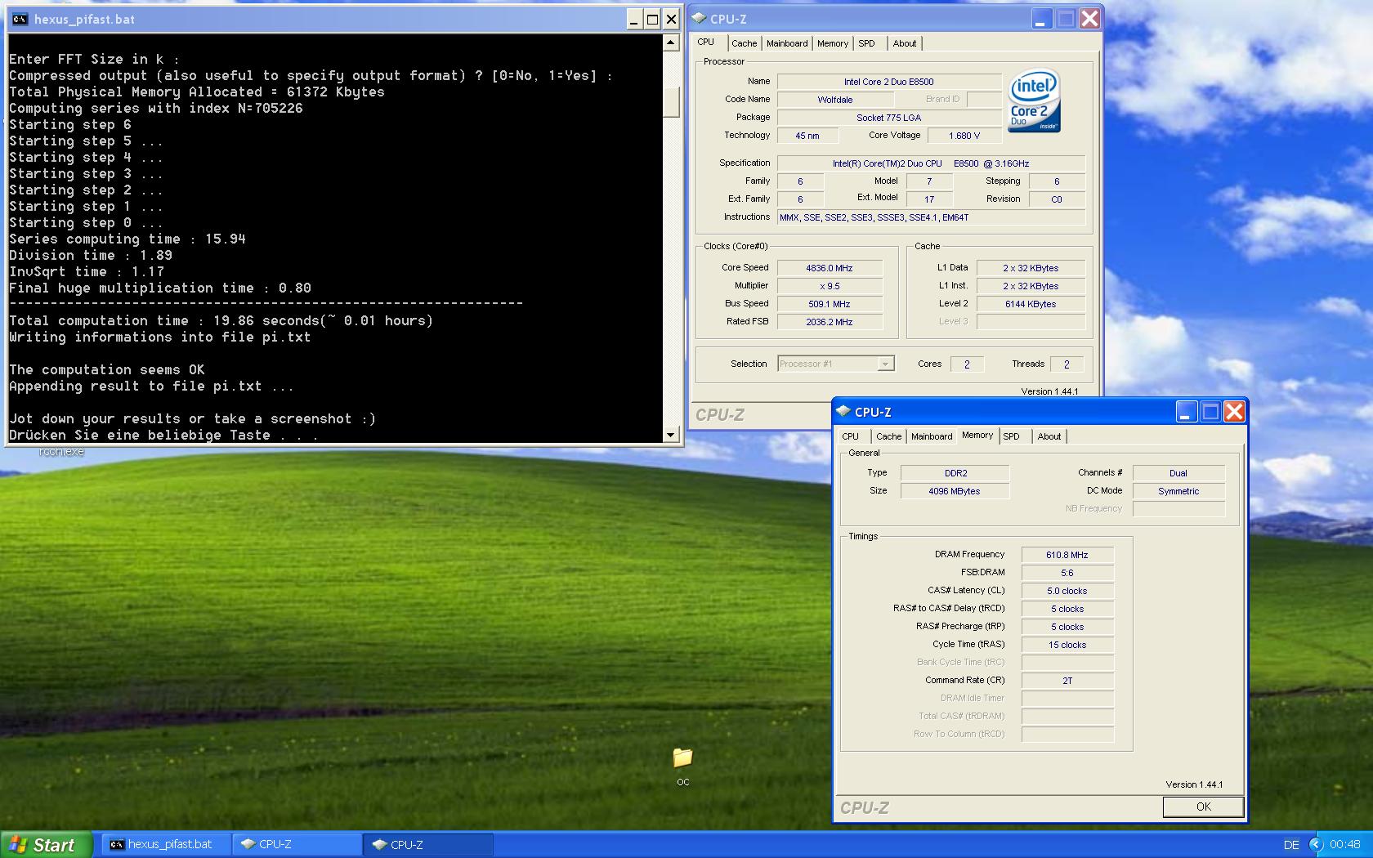Viewport: 1373px width, 858px height.
Task: Minimize the back CPU-Z window
Action: 1040,19
